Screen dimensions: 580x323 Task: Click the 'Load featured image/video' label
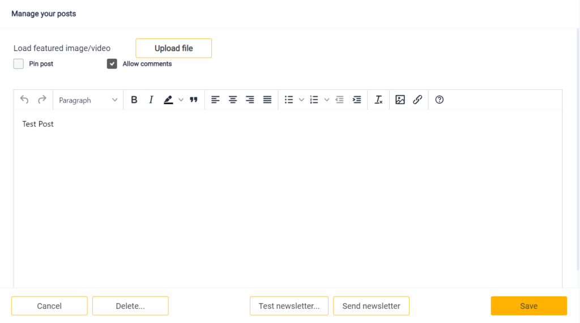point(62,49)
